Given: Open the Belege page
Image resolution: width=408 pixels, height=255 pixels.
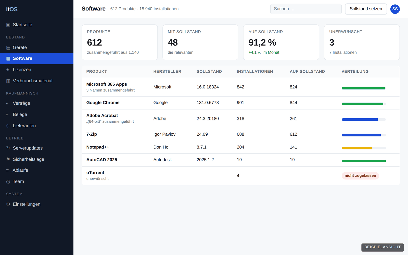Looking at the screenshot, I should pyautogui.click(x=37, y=114).
